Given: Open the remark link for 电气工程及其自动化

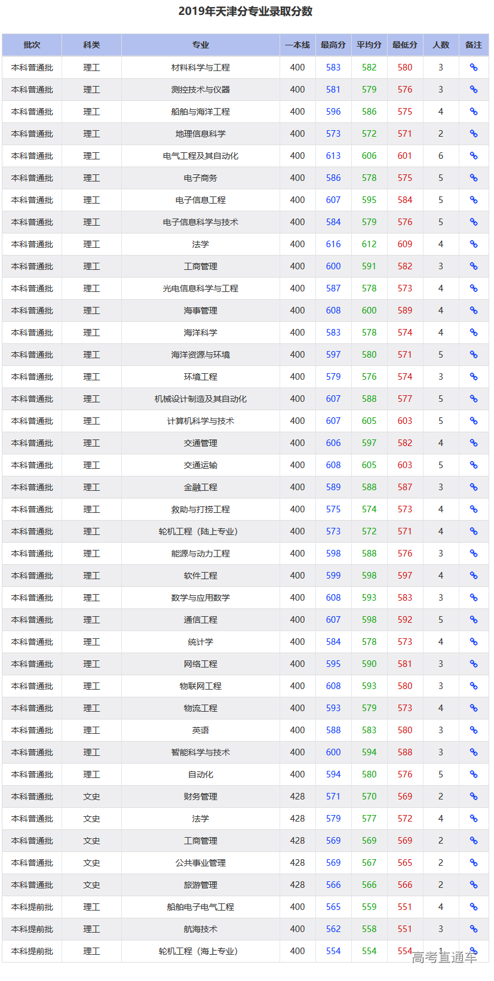Looking at the screenshot, I should click(473, 156).
